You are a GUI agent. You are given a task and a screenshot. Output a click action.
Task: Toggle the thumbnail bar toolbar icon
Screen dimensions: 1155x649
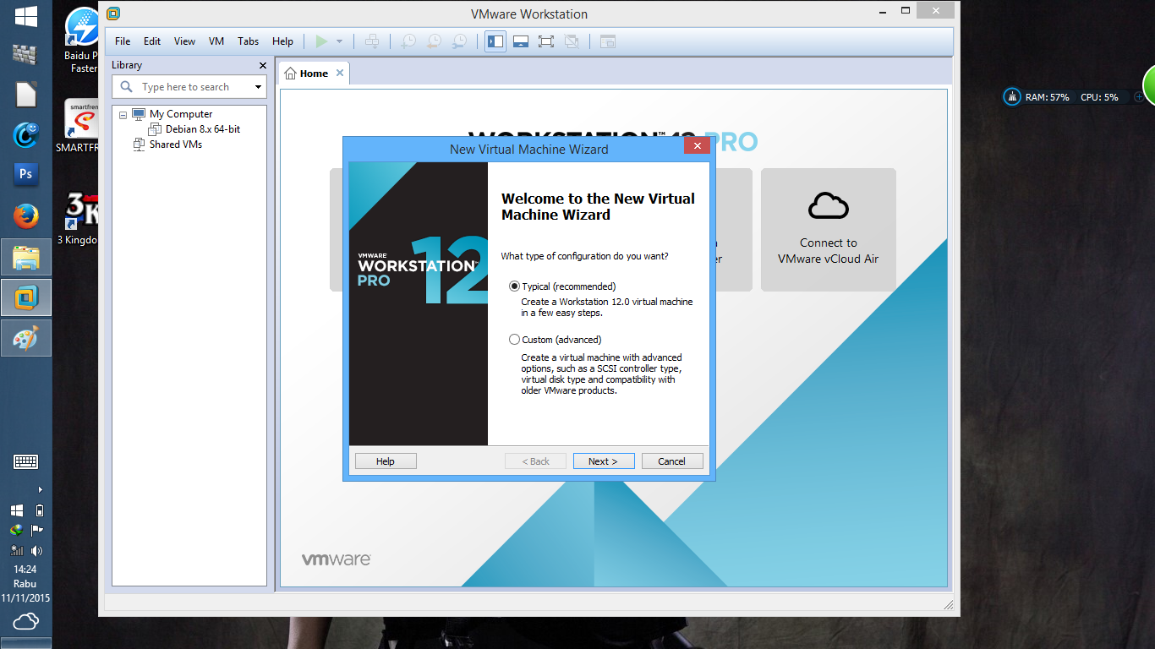(x=521, y=41)
